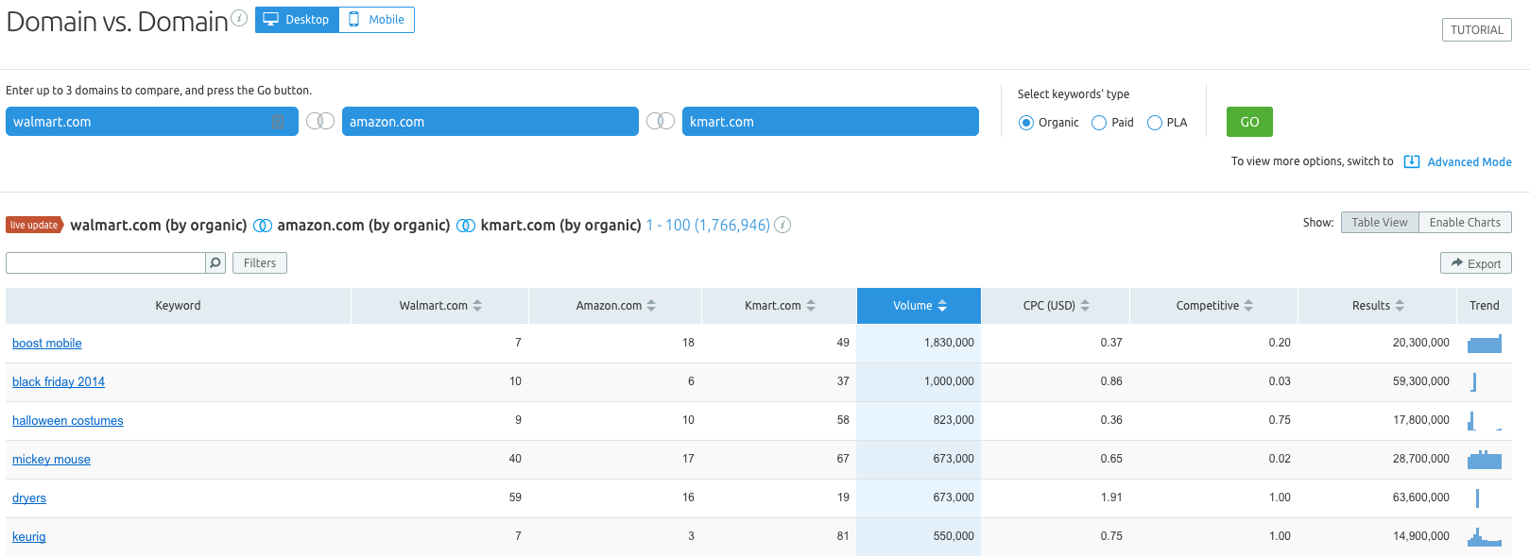Screen dimensions: 1530x556
Task: Open the Tutorial button
Action: coord(1476,30)
